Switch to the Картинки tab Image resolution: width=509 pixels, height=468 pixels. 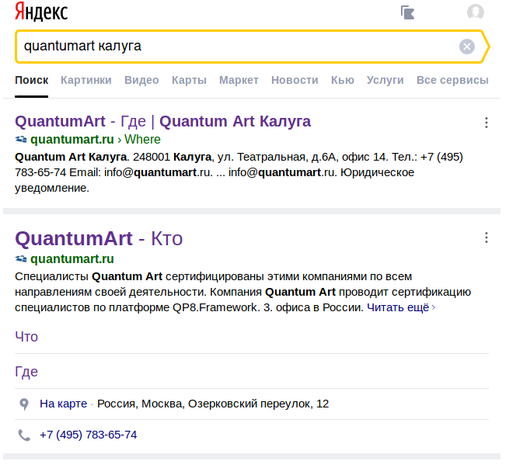(x=85, y=80)
